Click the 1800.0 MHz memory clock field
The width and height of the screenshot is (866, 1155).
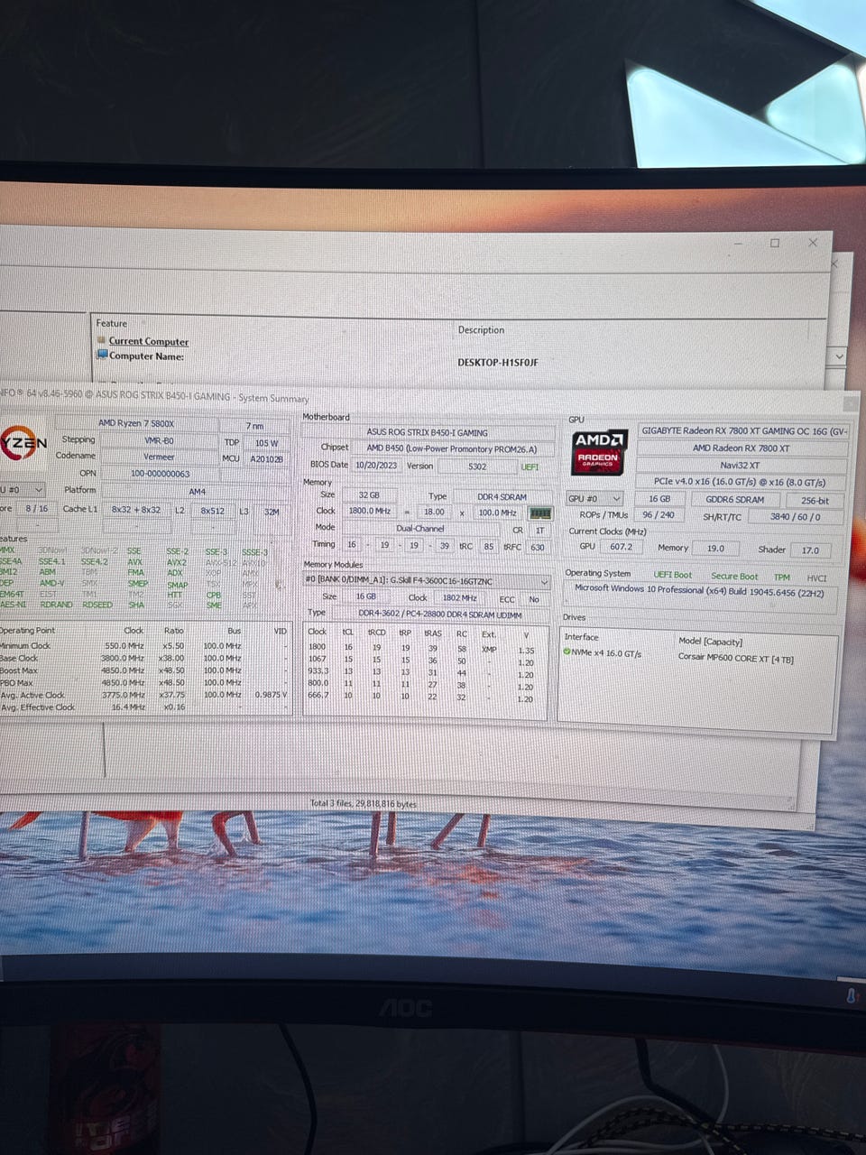click(370, 512)
